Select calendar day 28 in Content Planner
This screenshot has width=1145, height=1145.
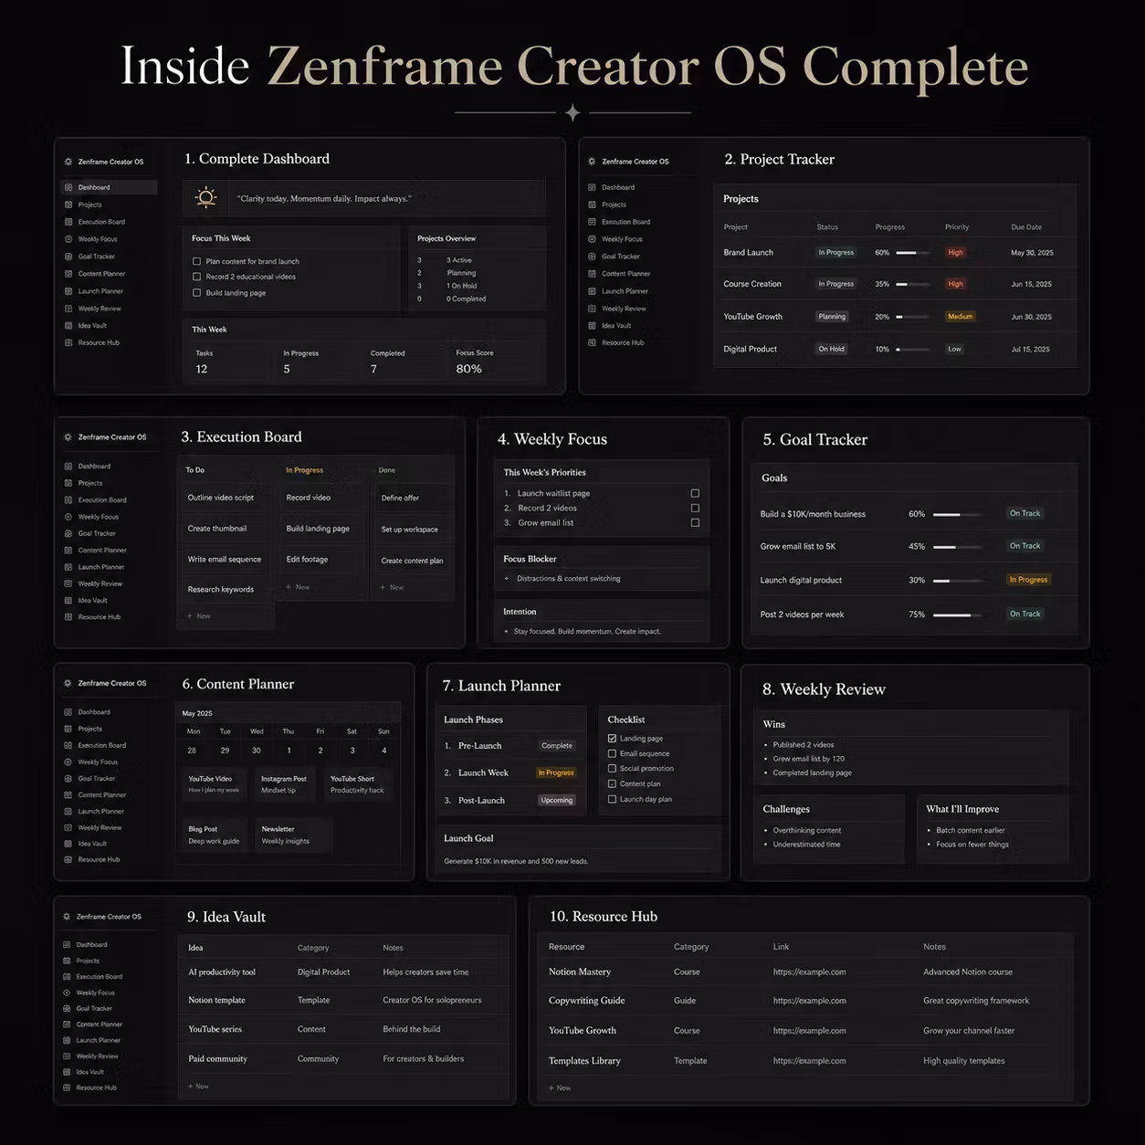pos(192,751)
